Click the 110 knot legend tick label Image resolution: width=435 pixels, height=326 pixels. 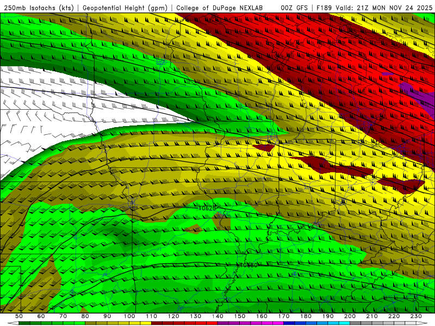click(x=151, y=316)
